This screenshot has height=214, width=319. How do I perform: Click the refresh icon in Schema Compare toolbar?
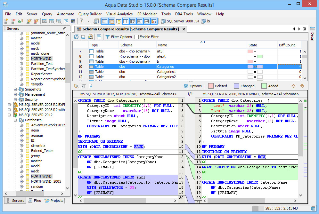coord(76,37)
